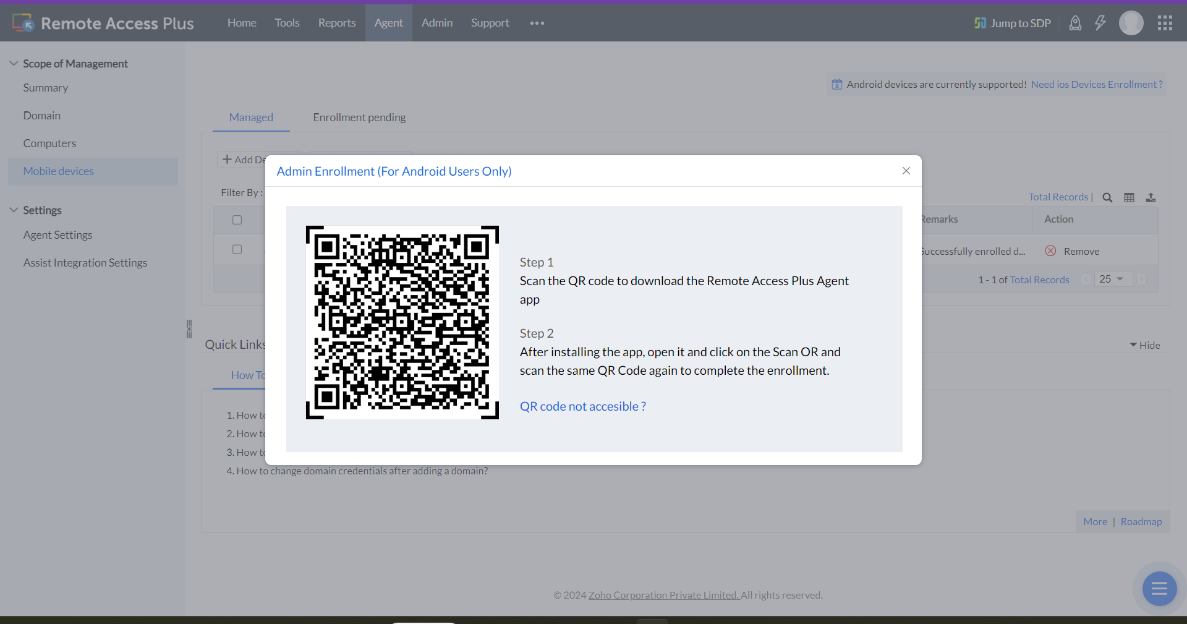Open the Home menu
The height and width of the screenshot is (624, 1187).
(242, 23)
